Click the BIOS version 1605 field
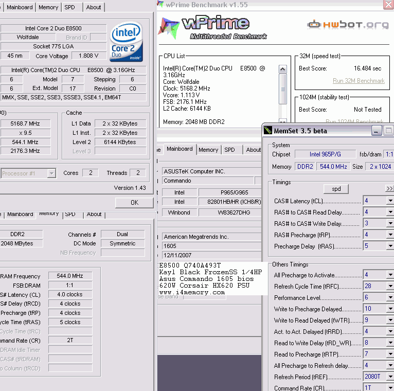The height and width of the screenshot is (391, 394). tap(211, 246)
